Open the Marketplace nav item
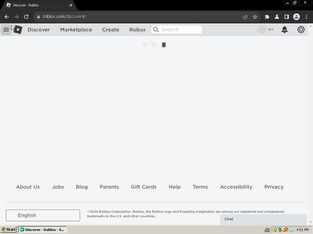The width and height of the screenshot is (313, 234). click(76, 30)
